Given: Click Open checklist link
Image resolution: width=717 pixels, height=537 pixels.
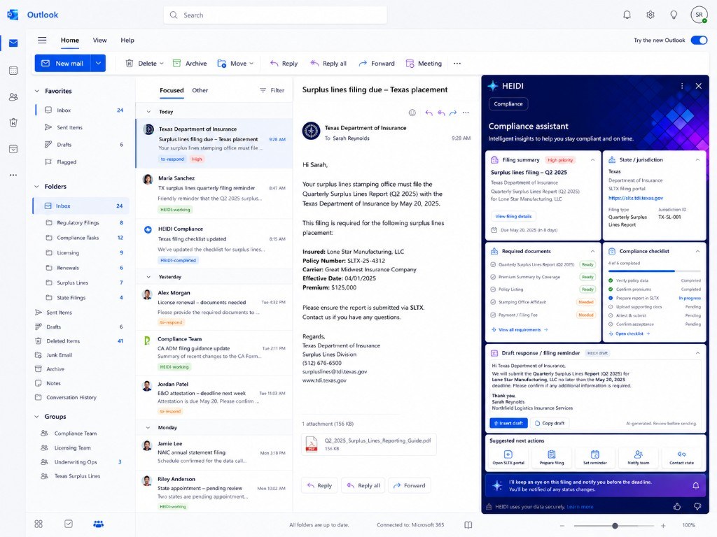Looking at the screenshot, I should pyautogui.click(x=629, y=334).
